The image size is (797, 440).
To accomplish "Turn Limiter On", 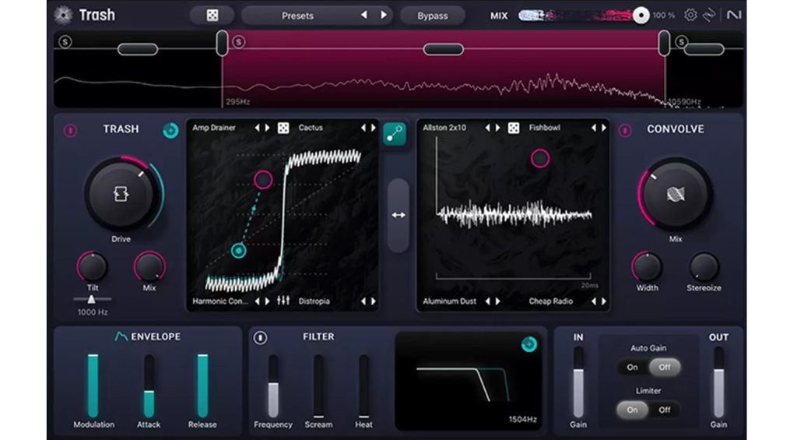I will 632,410.
